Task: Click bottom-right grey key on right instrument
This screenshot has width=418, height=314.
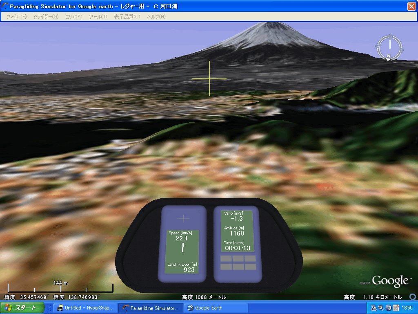Action: (250, 267)
